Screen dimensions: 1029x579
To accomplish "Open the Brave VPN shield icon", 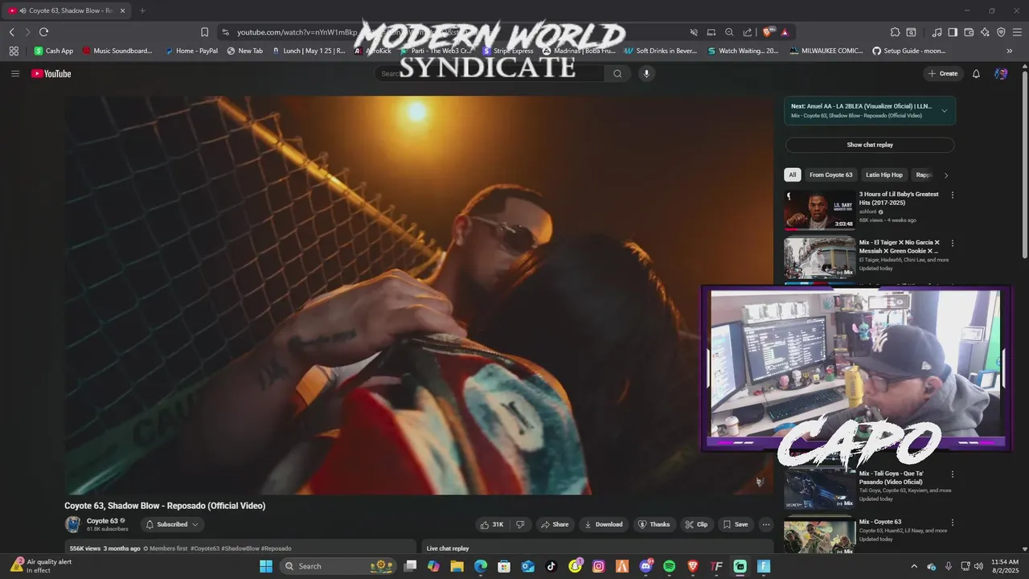I will pos(1001,32).
